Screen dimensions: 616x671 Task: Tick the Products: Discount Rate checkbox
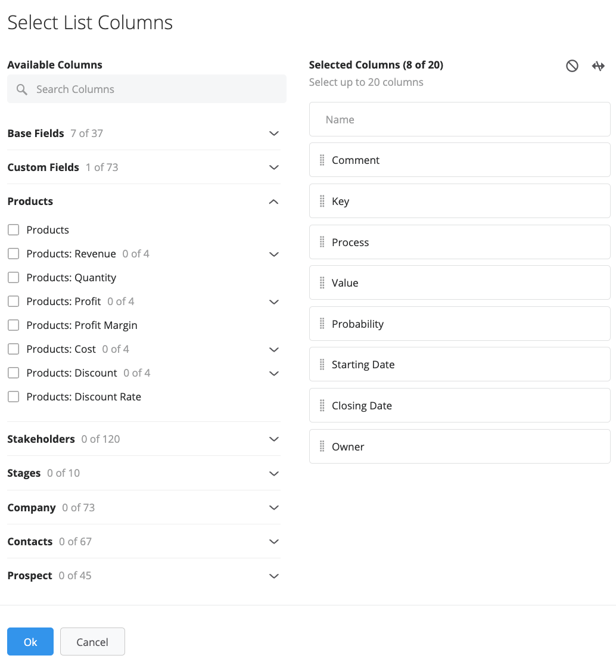14,397
